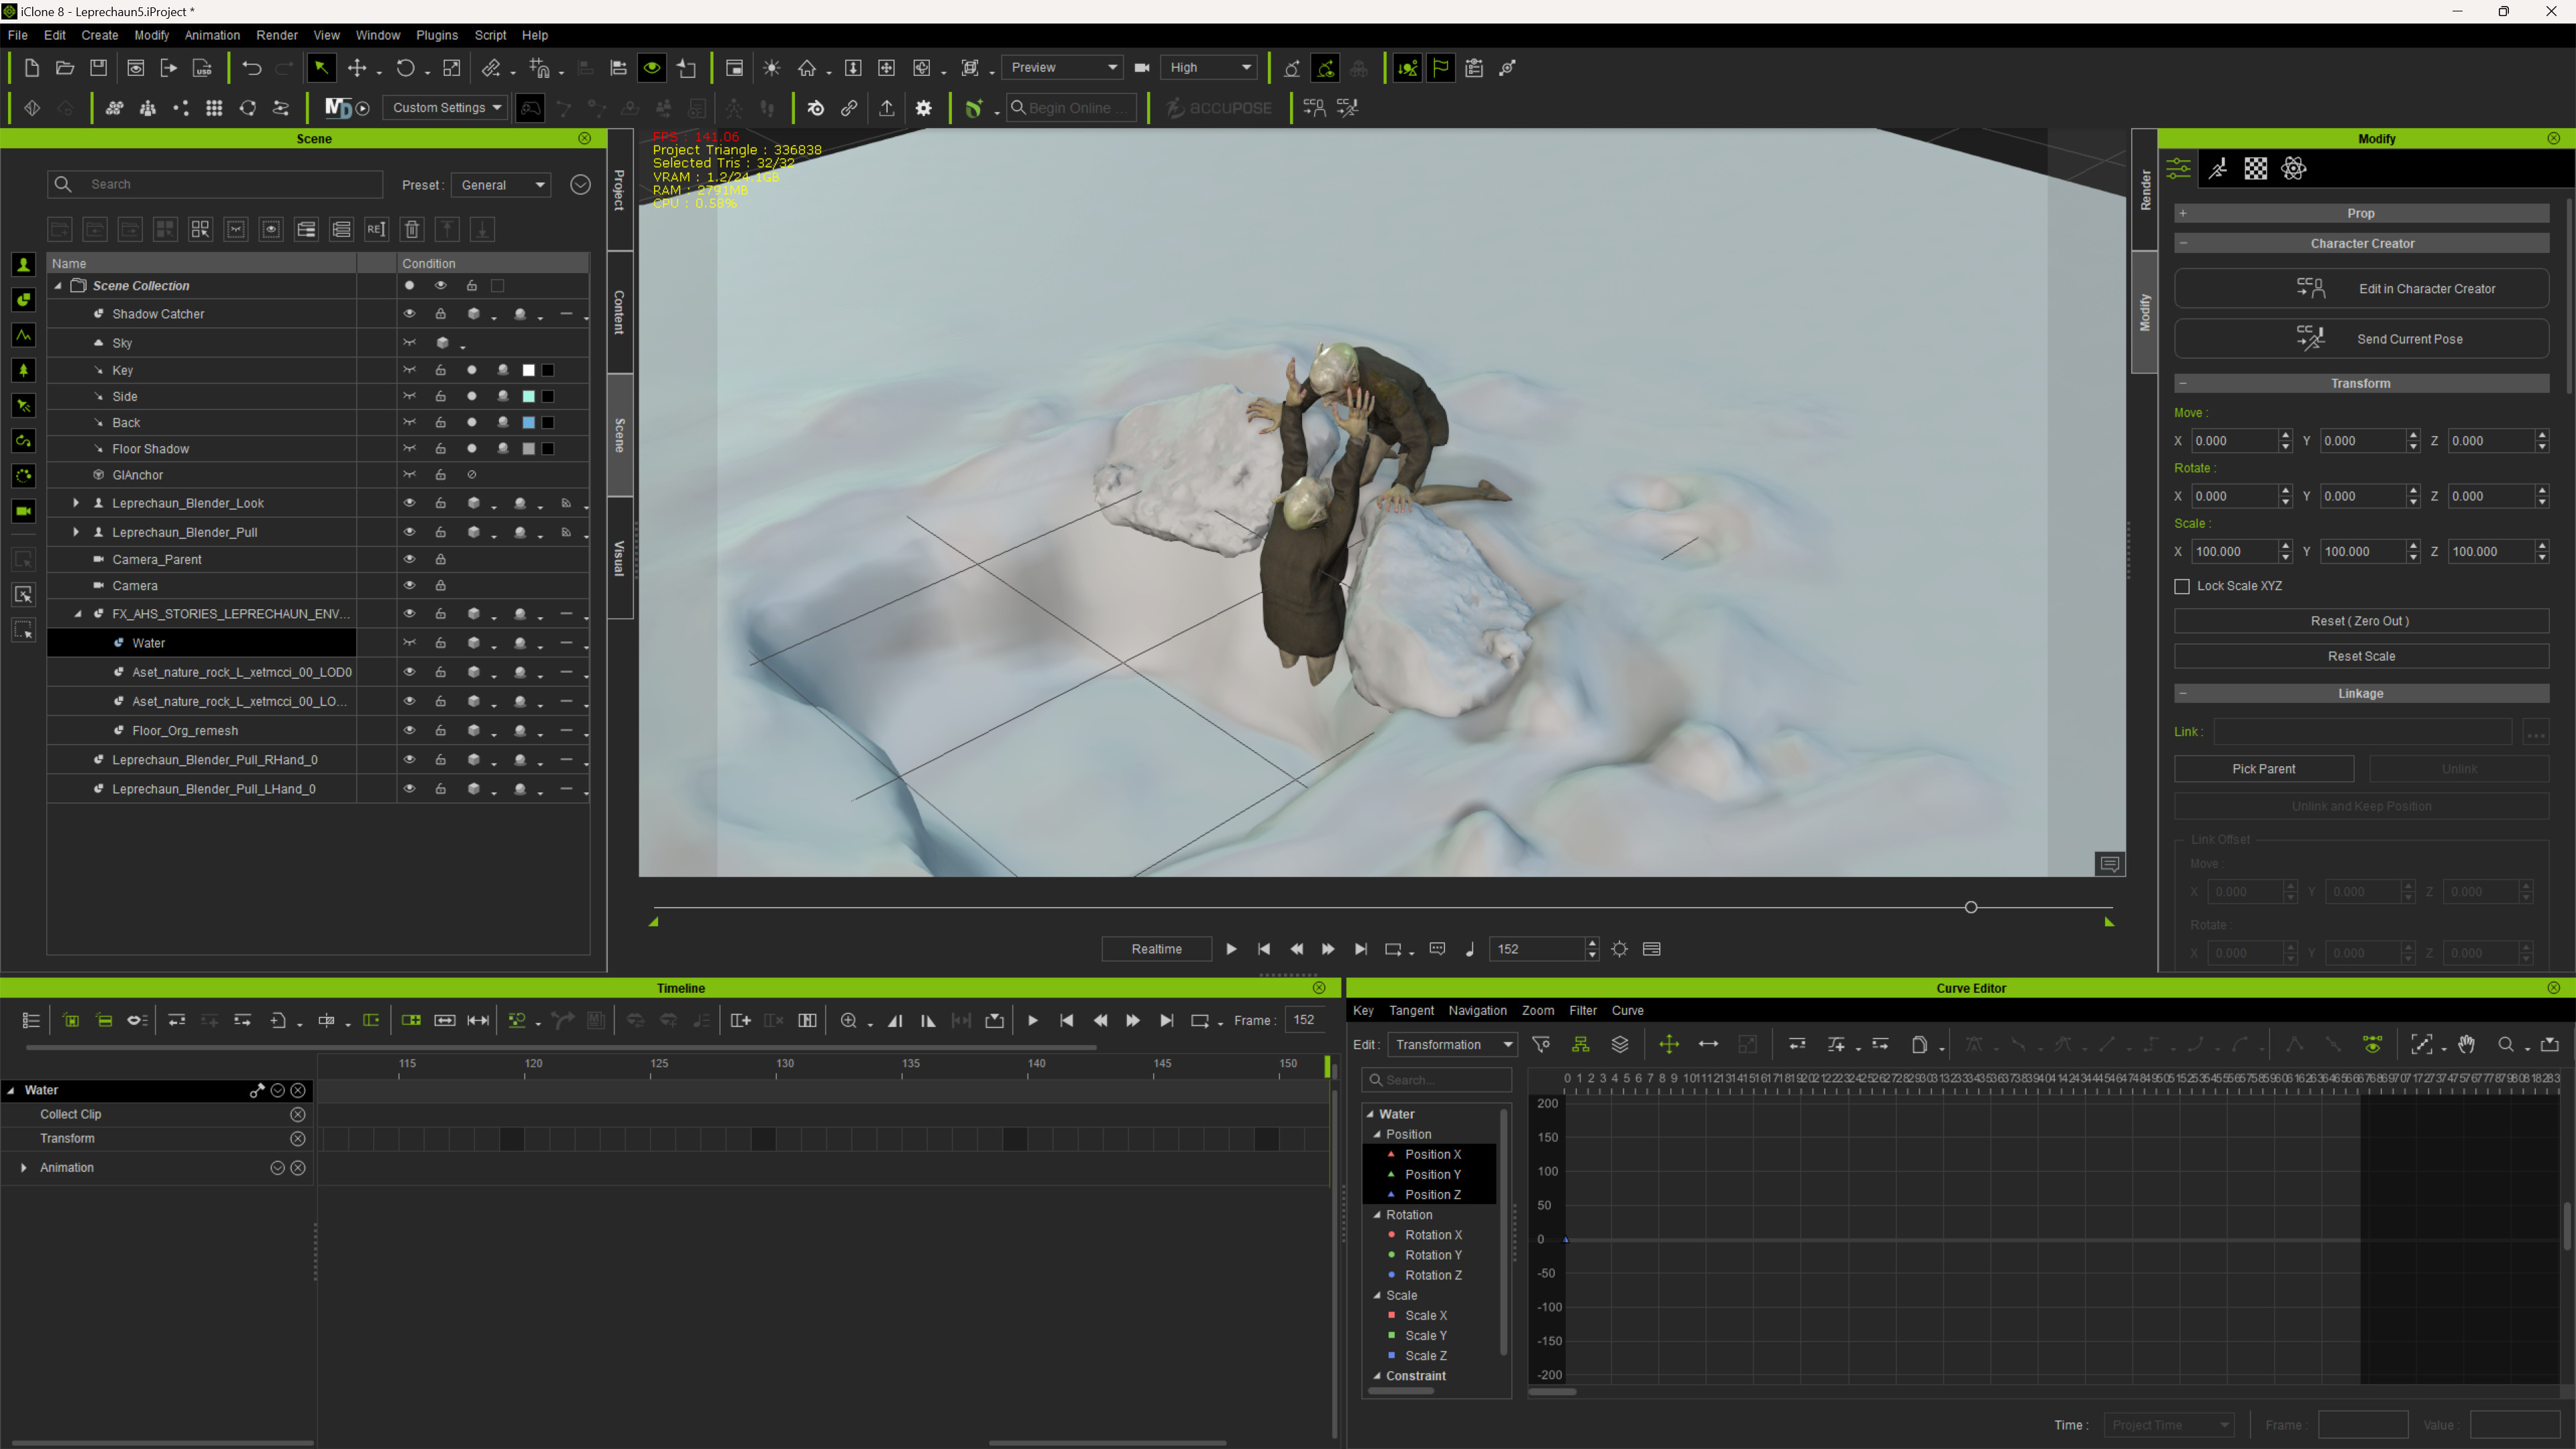2576x1449 pixels.
Task: Open the Preset General dropdown
Action: (x=502, y=185)
